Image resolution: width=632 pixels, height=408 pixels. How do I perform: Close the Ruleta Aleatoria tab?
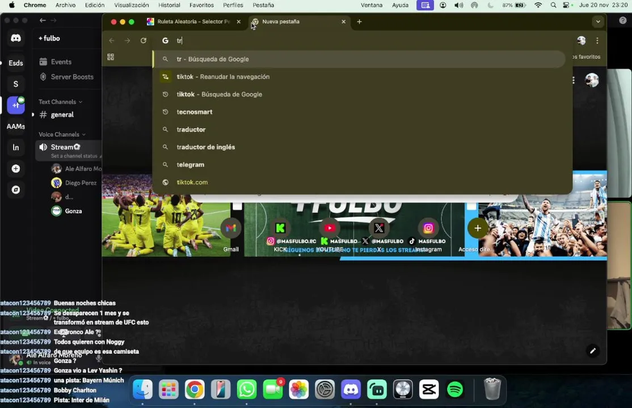(x=239, y=22)
